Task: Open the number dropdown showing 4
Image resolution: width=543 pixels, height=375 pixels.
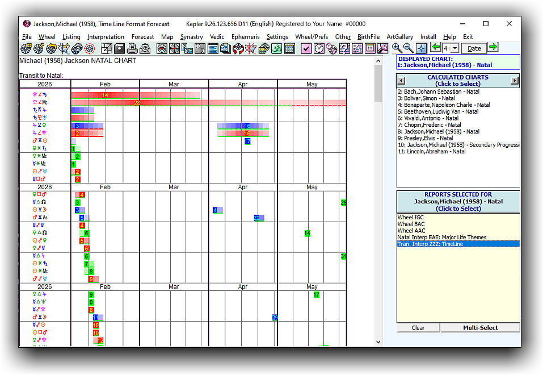Action: pyautogui.click(x=454, y=48)
